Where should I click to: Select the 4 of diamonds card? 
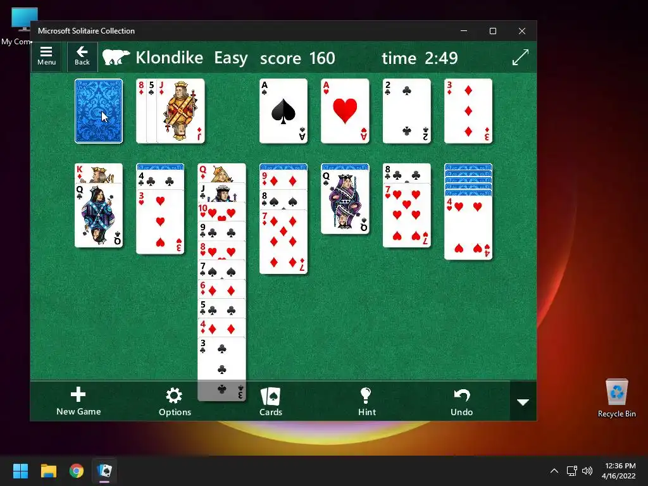coord(222,328)
